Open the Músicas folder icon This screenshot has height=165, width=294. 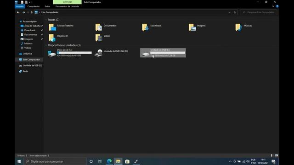(239, 27)
